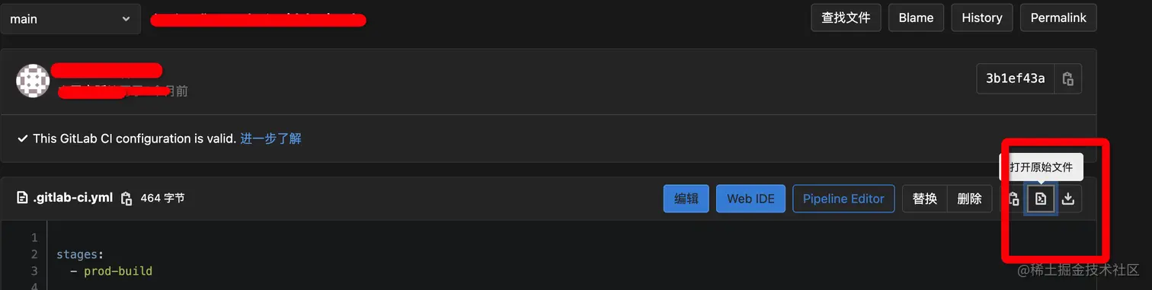Expand the main branch dropdown
The height and width of the screenshot is (290, 1152).
point(70,19)
